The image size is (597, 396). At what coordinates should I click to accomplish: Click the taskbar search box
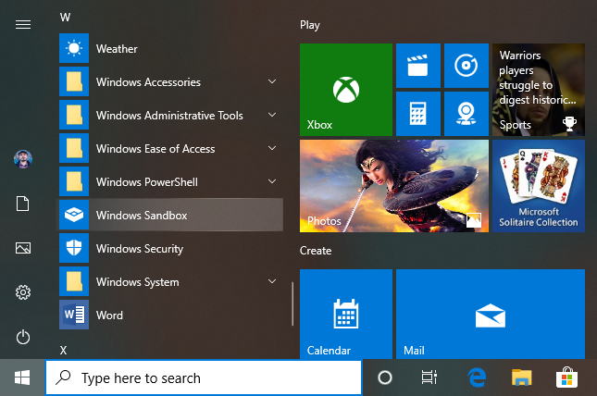(x=204, y=377)
